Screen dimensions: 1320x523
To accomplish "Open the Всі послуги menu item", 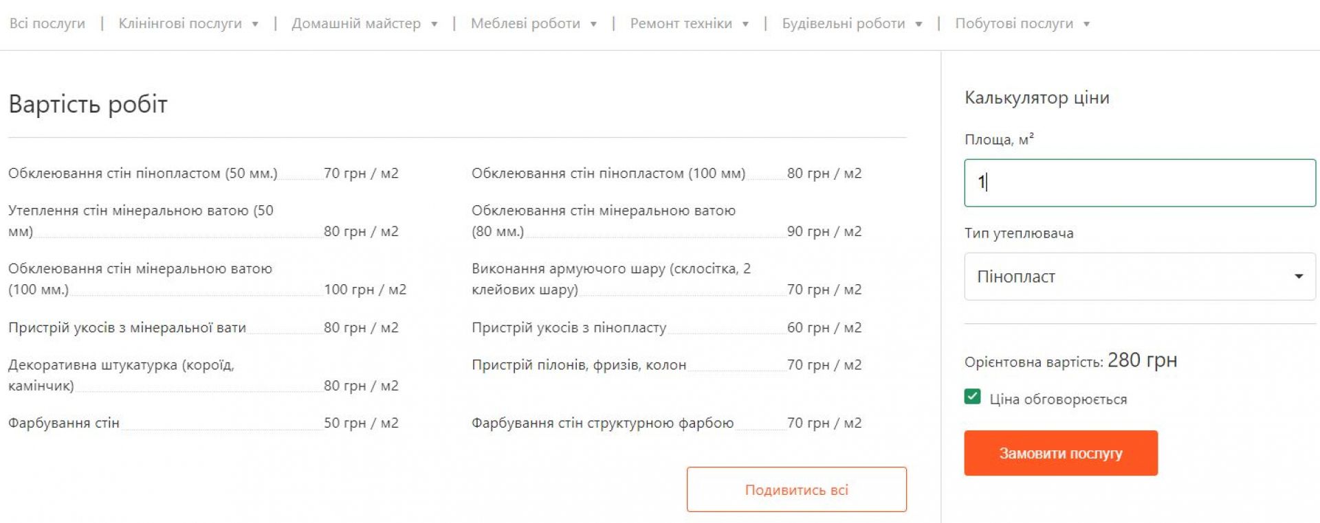I will (x=47, y=23).
